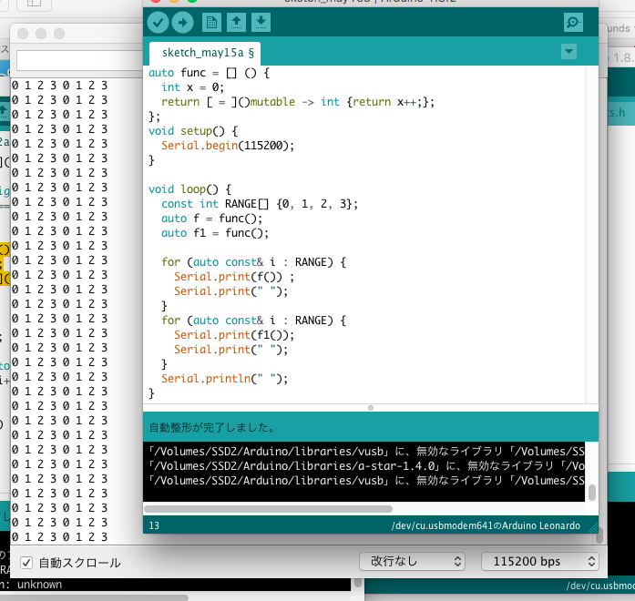Toggle the 自動スクロール checkbox
Image resolution: width=635 pixels, height=601 pixels.
click(26, 563)
